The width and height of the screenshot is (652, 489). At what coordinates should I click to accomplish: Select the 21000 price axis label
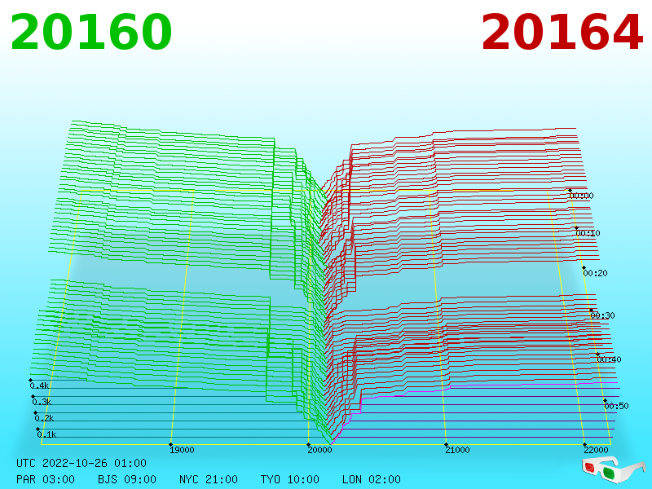457,450
